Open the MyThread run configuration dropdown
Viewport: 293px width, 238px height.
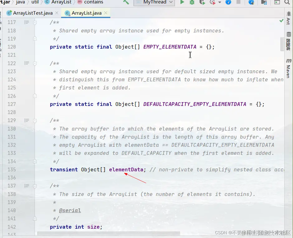154,2
